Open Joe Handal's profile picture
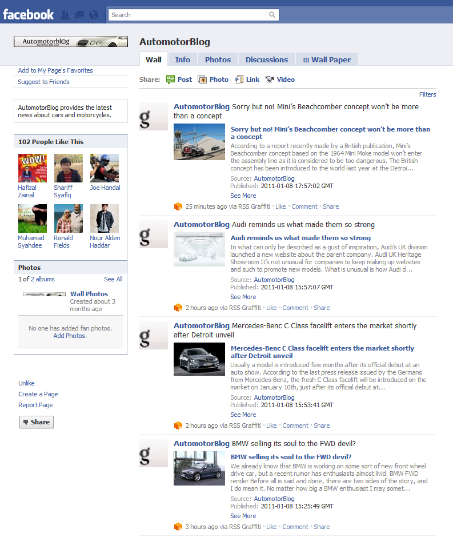453x537 pixels. pos(105,168)
